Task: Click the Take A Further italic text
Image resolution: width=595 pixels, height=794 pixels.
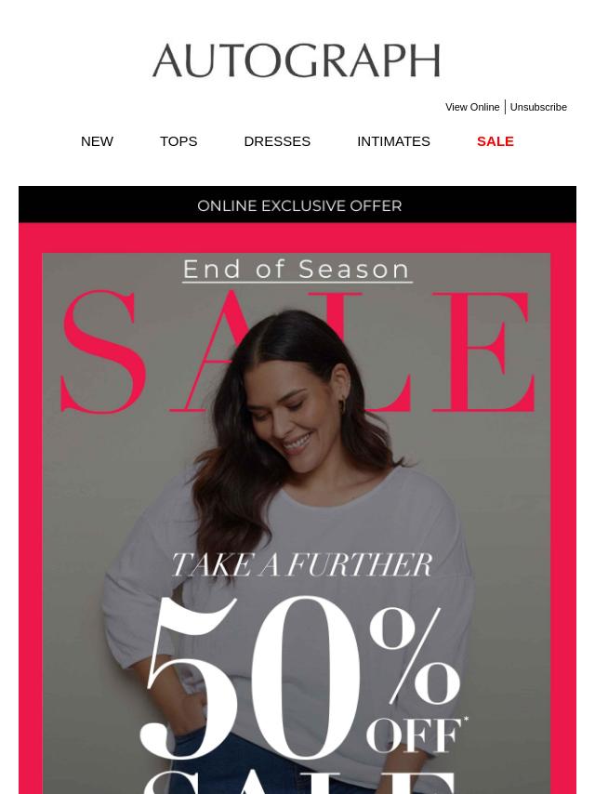Action: (x=302, y=564)
